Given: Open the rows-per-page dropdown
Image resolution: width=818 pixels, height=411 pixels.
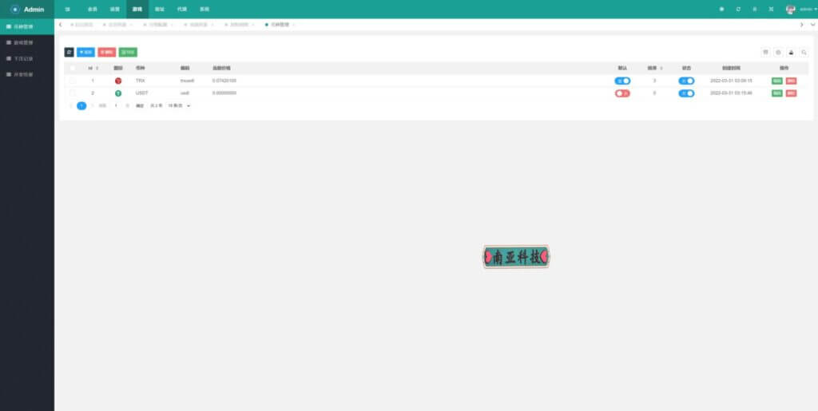Looking at the screenshot, I should (178, 106).
